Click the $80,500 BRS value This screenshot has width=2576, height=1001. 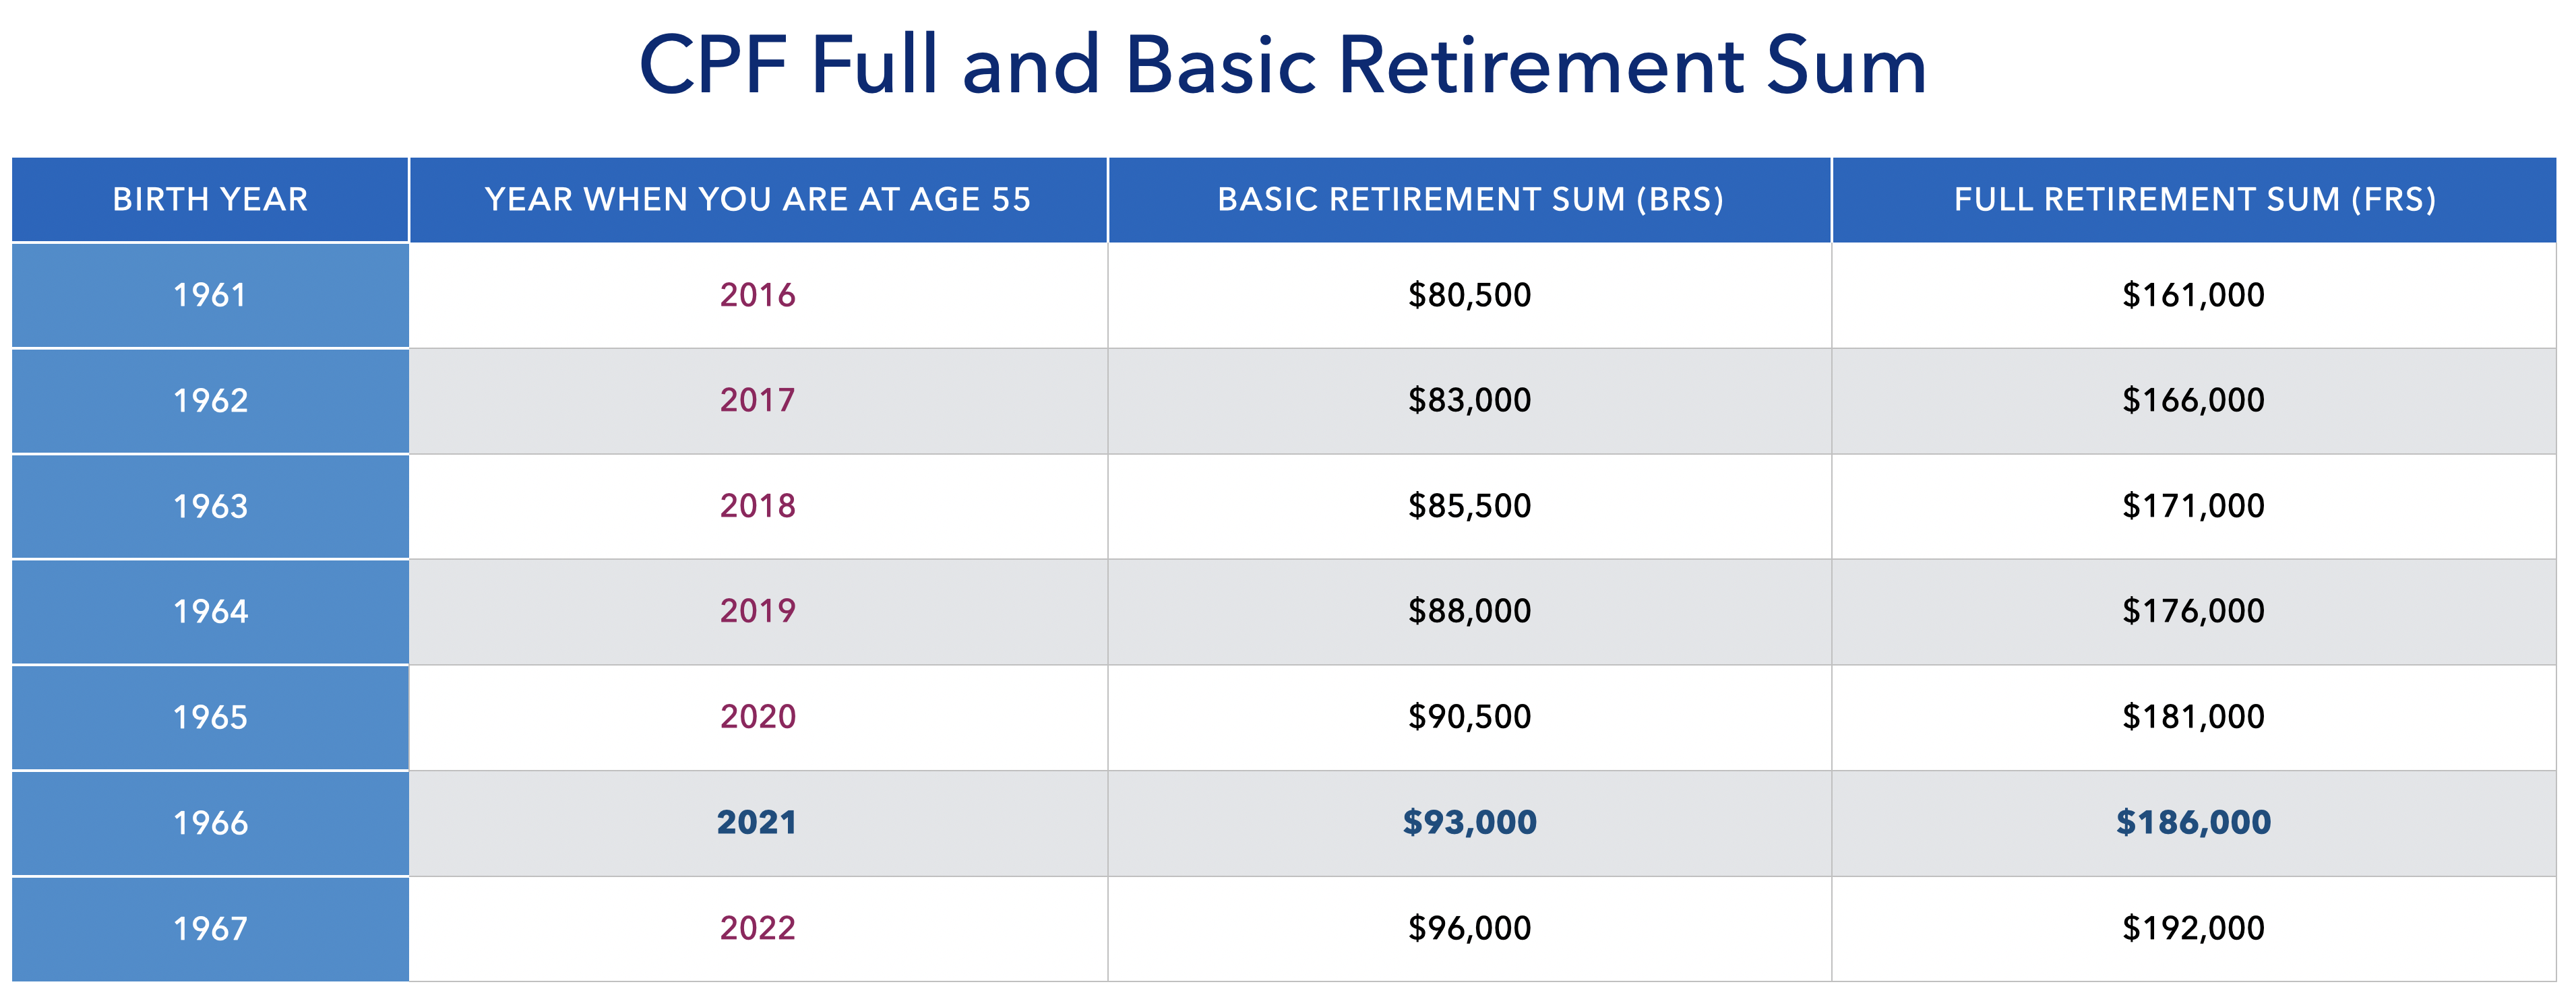click(1470, 296)
